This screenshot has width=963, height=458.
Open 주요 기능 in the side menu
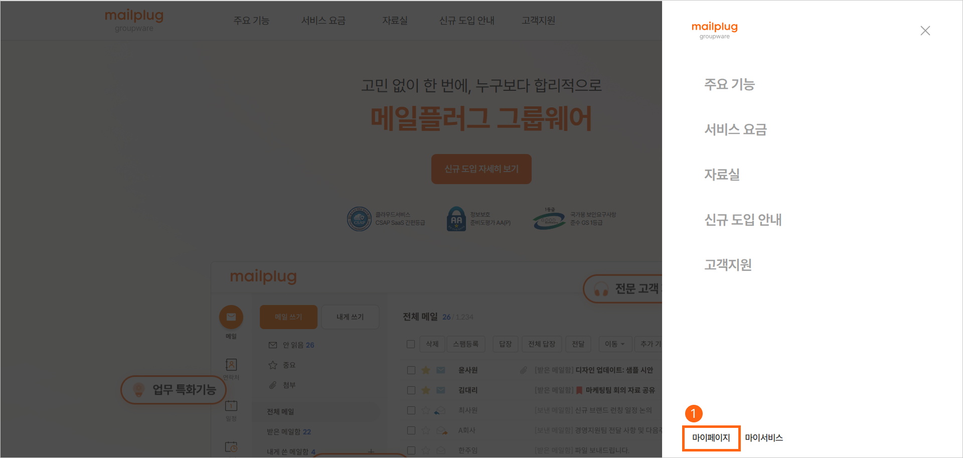pos(729,84)
